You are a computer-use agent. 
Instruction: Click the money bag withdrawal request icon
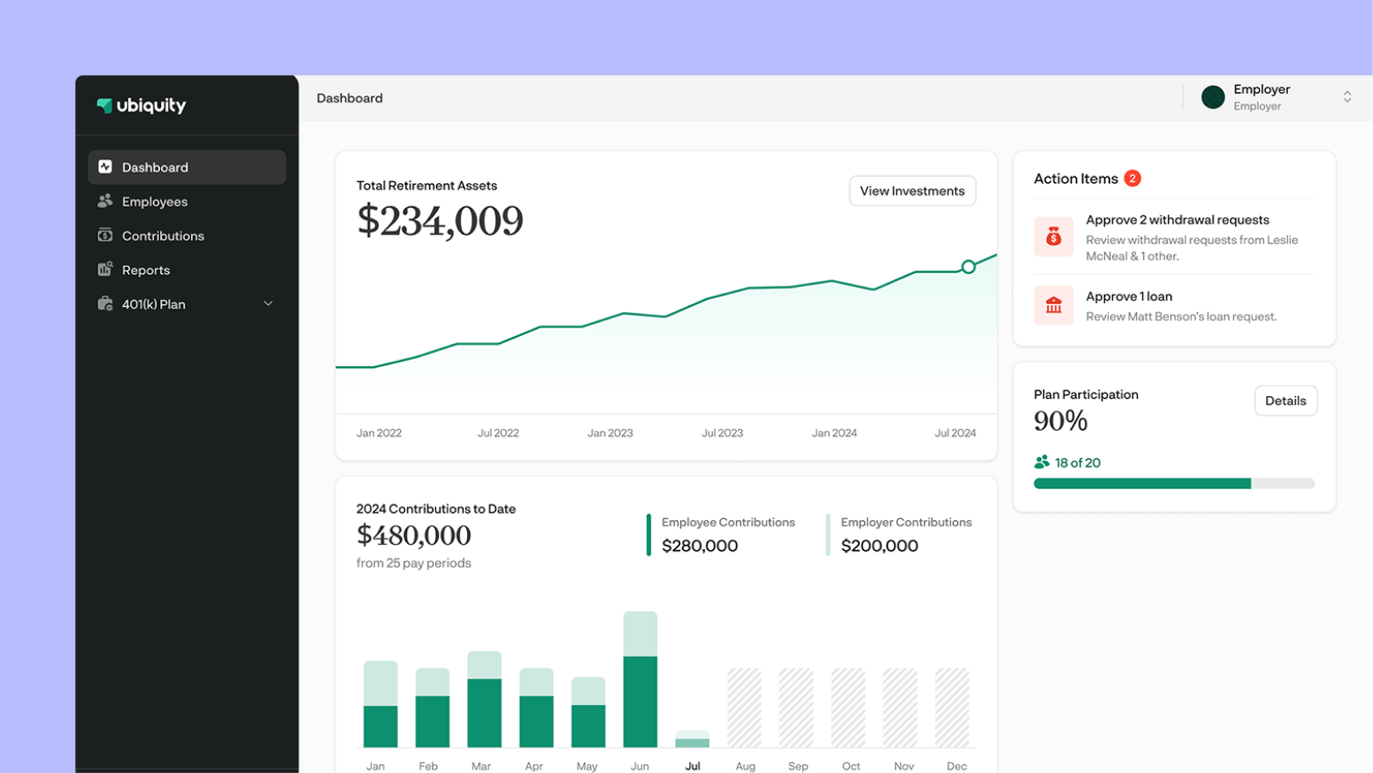(x=1054, y=236)
